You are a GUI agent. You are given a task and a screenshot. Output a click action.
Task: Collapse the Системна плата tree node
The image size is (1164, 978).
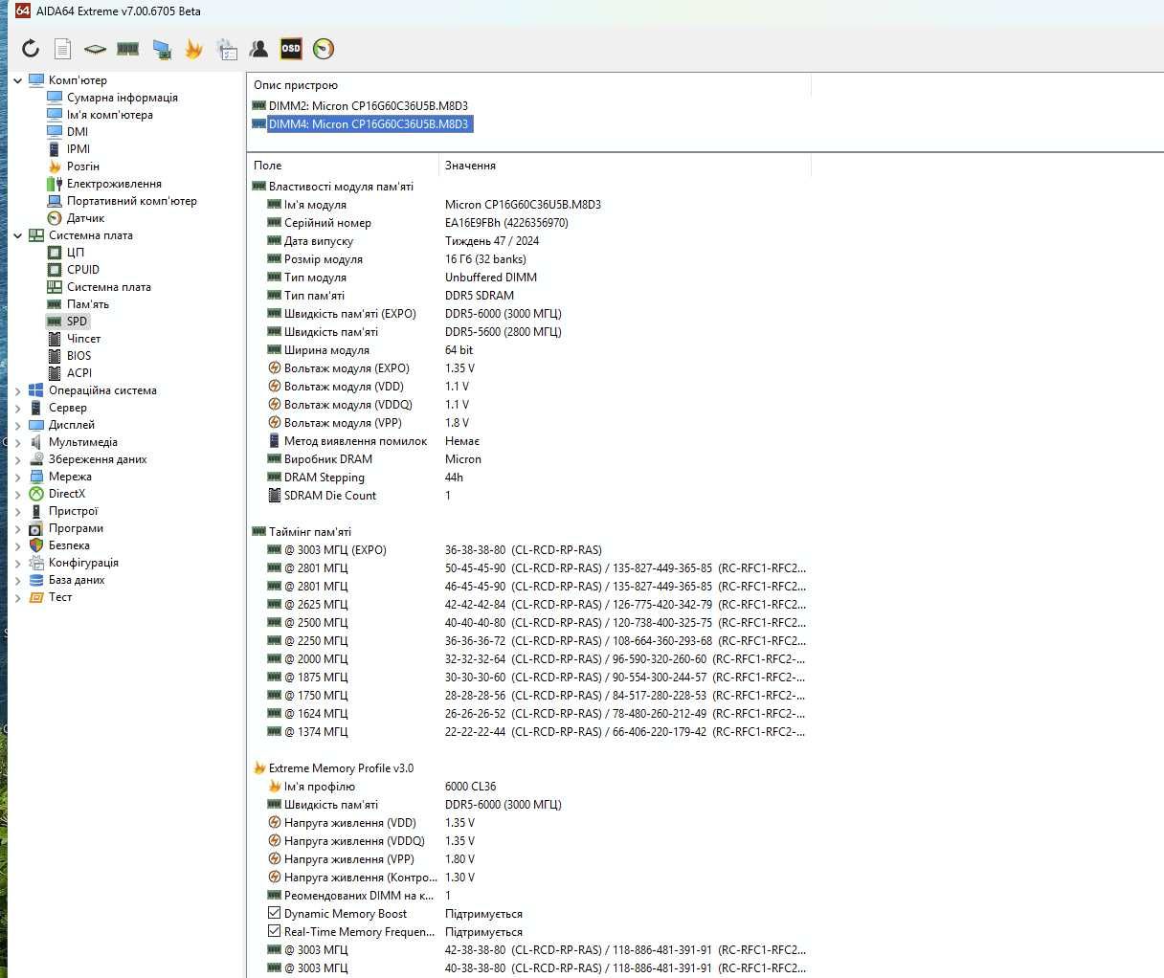(x=17, y=235)
